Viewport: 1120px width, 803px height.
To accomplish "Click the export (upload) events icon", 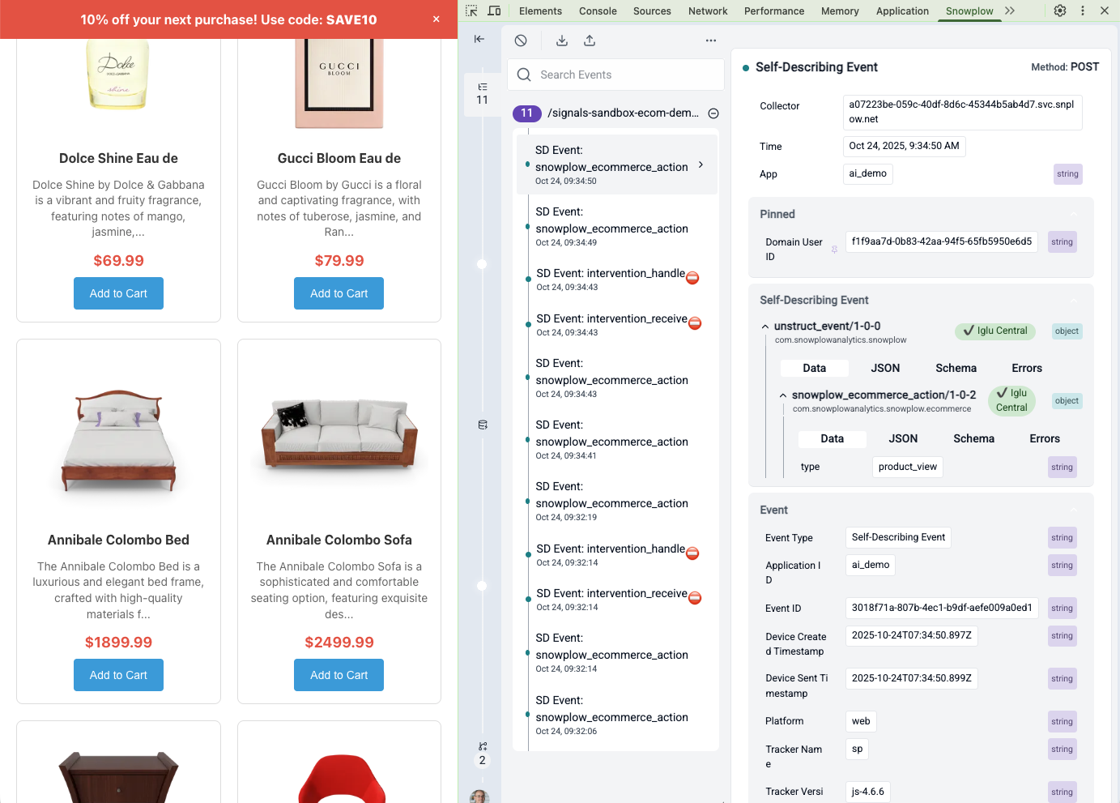I will (590, 41).
